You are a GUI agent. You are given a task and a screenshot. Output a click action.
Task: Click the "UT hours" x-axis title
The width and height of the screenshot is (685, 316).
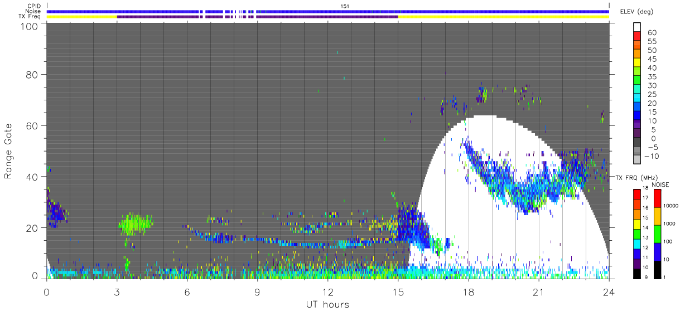coord(327,304)
